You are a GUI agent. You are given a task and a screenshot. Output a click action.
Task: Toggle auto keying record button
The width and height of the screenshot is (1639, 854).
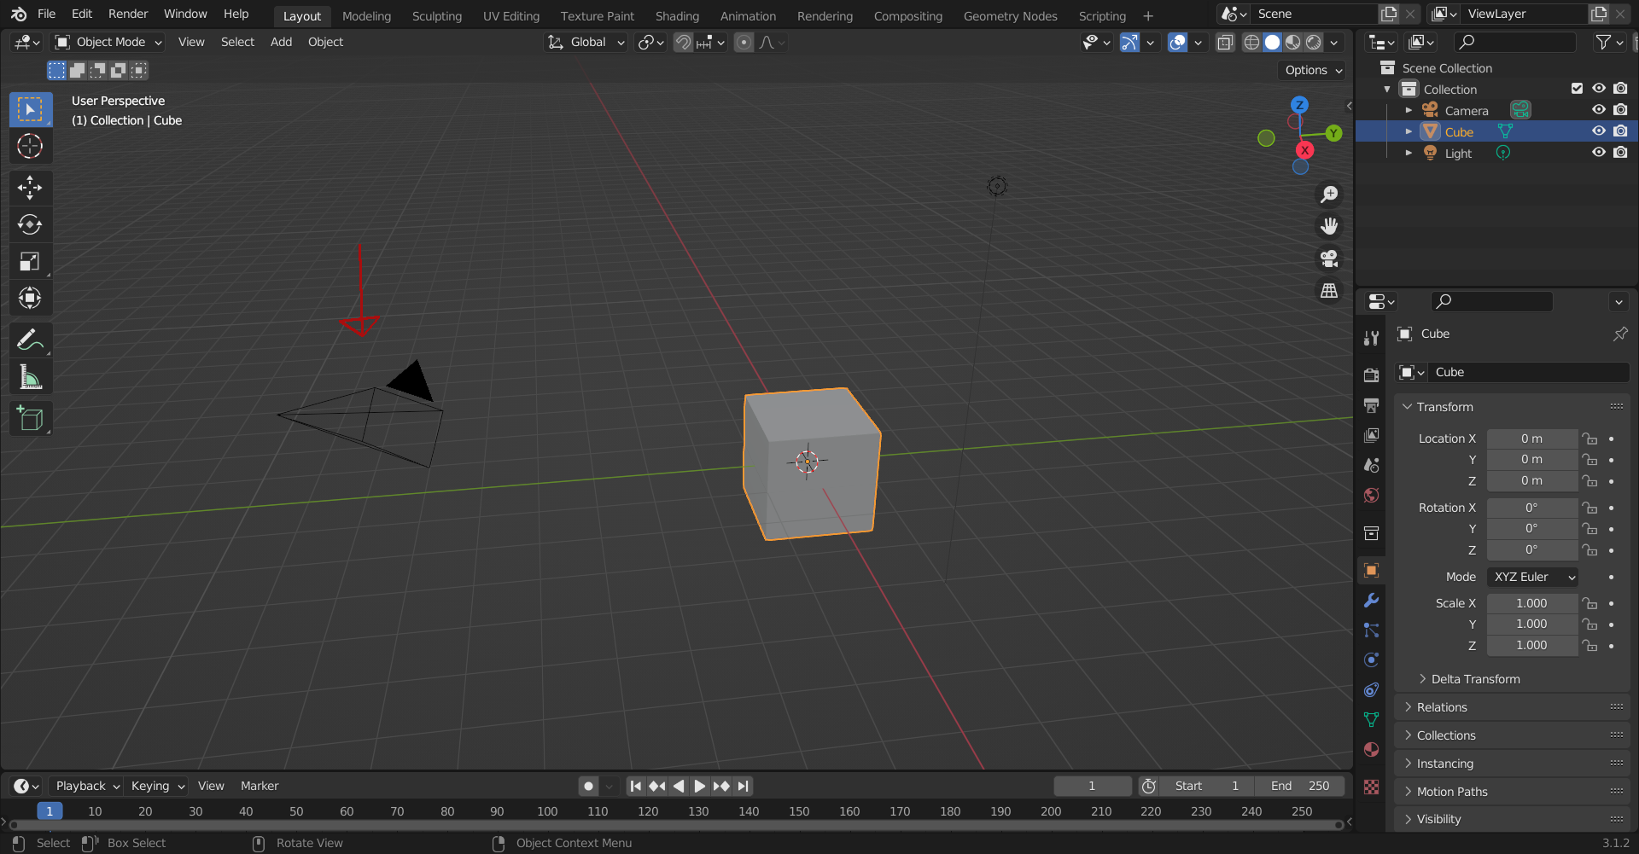click(588, 786)
